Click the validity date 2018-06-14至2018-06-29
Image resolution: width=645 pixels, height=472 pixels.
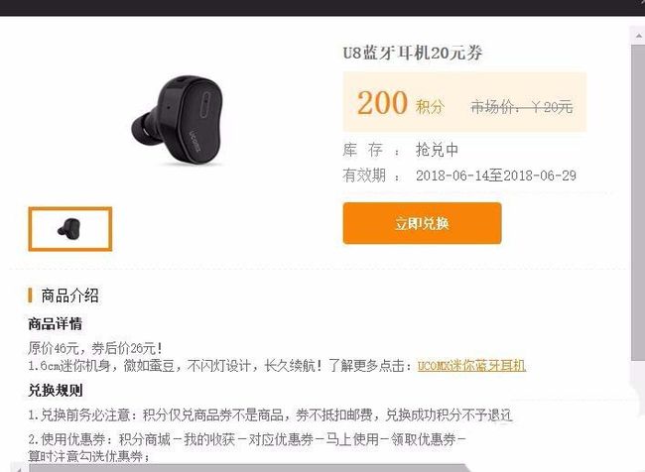click(496, 176)
